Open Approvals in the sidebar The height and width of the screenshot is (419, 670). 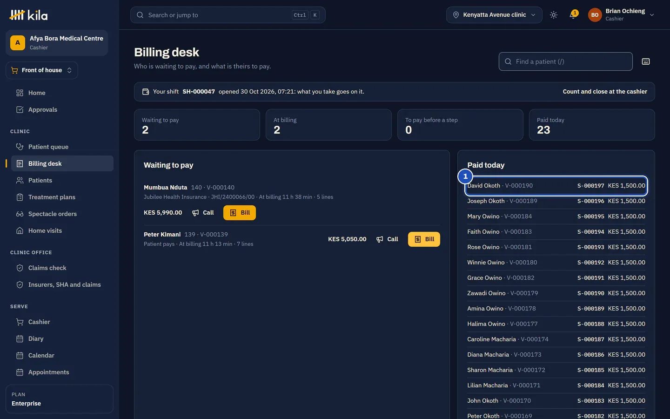pos(62,109)
